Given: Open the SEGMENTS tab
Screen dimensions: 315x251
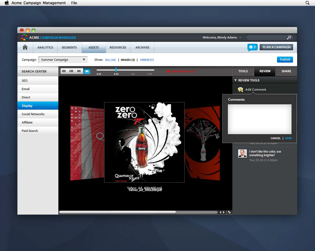Looking at the screenshot, I should tap(69, 47).
